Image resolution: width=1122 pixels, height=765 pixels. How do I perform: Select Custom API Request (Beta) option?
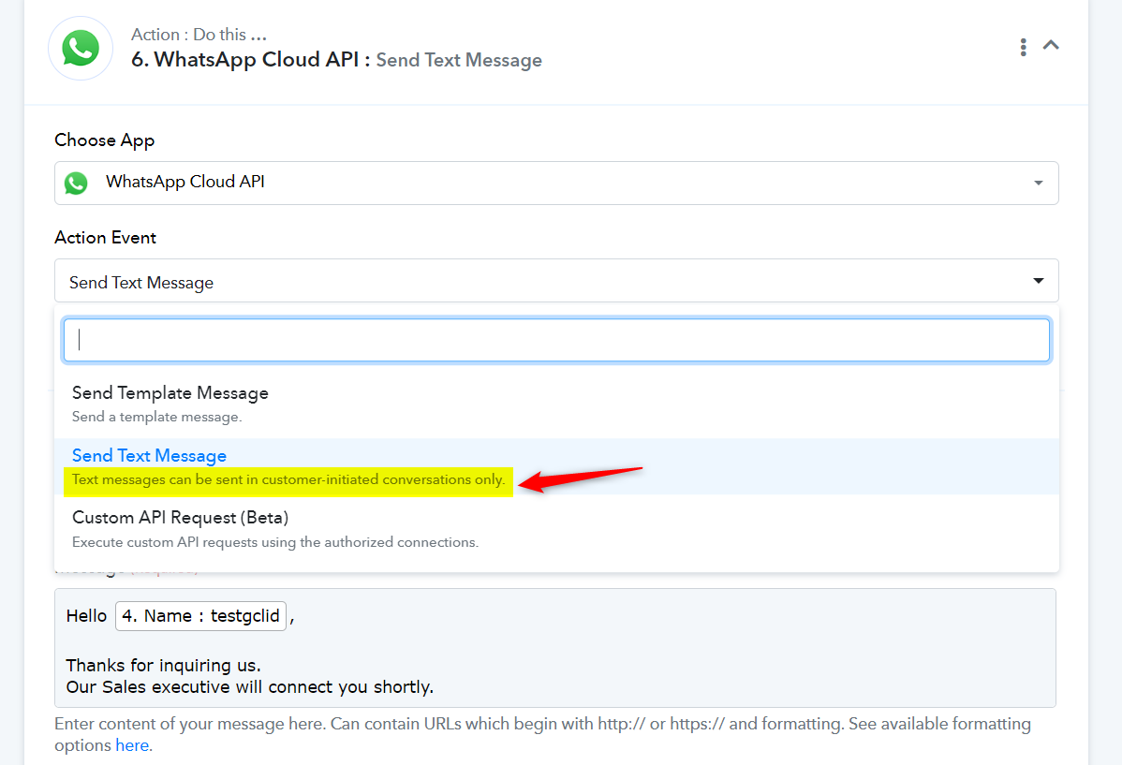pos(556,529)
